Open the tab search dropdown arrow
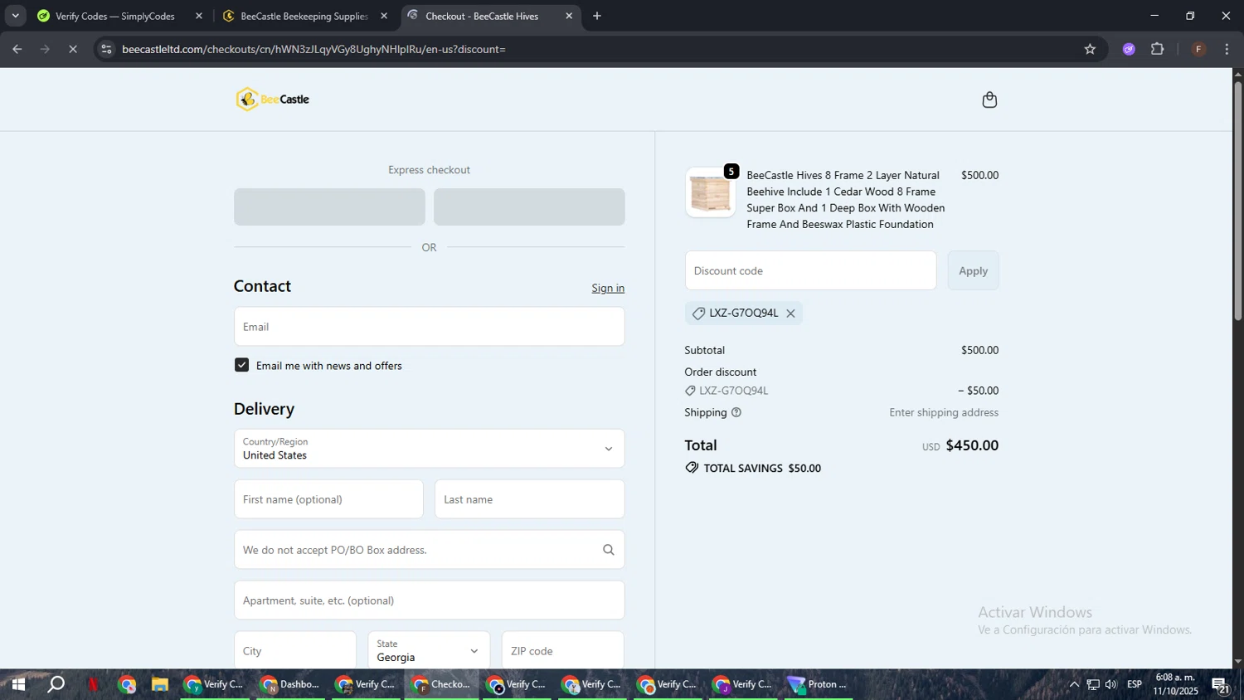The height and width of the screenshot is (700, 1244). click(x=15, y=16)
